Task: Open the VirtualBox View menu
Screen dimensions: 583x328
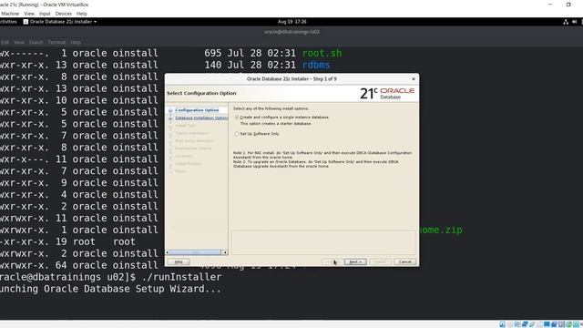Action: [x=29, y=14]
